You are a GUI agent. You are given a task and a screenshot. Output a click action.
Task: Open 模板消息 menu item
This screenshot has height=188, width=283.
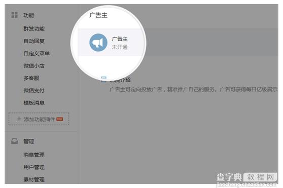[34, 103]
